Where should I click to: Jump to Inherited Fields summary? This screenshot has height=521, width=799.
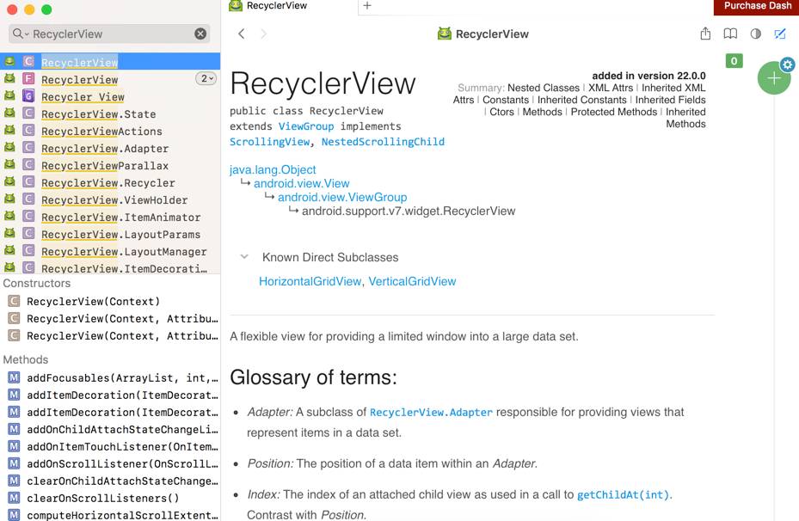(x=670, y=100)
